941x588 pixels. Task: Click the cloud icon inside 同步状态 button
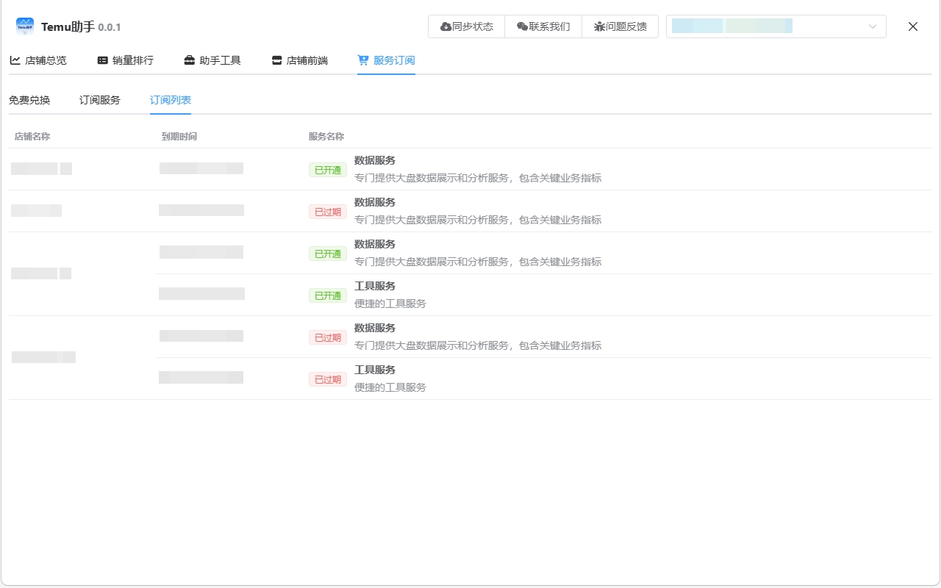pos(445,26)
